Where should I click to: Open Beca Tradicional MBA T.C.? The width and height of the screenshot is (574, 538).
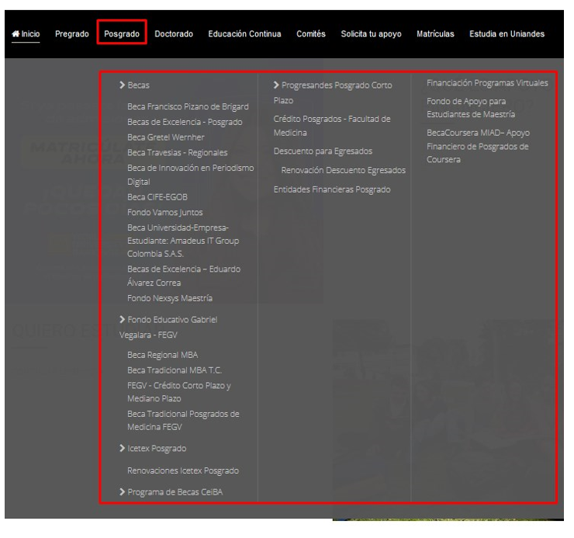point(175,370)
